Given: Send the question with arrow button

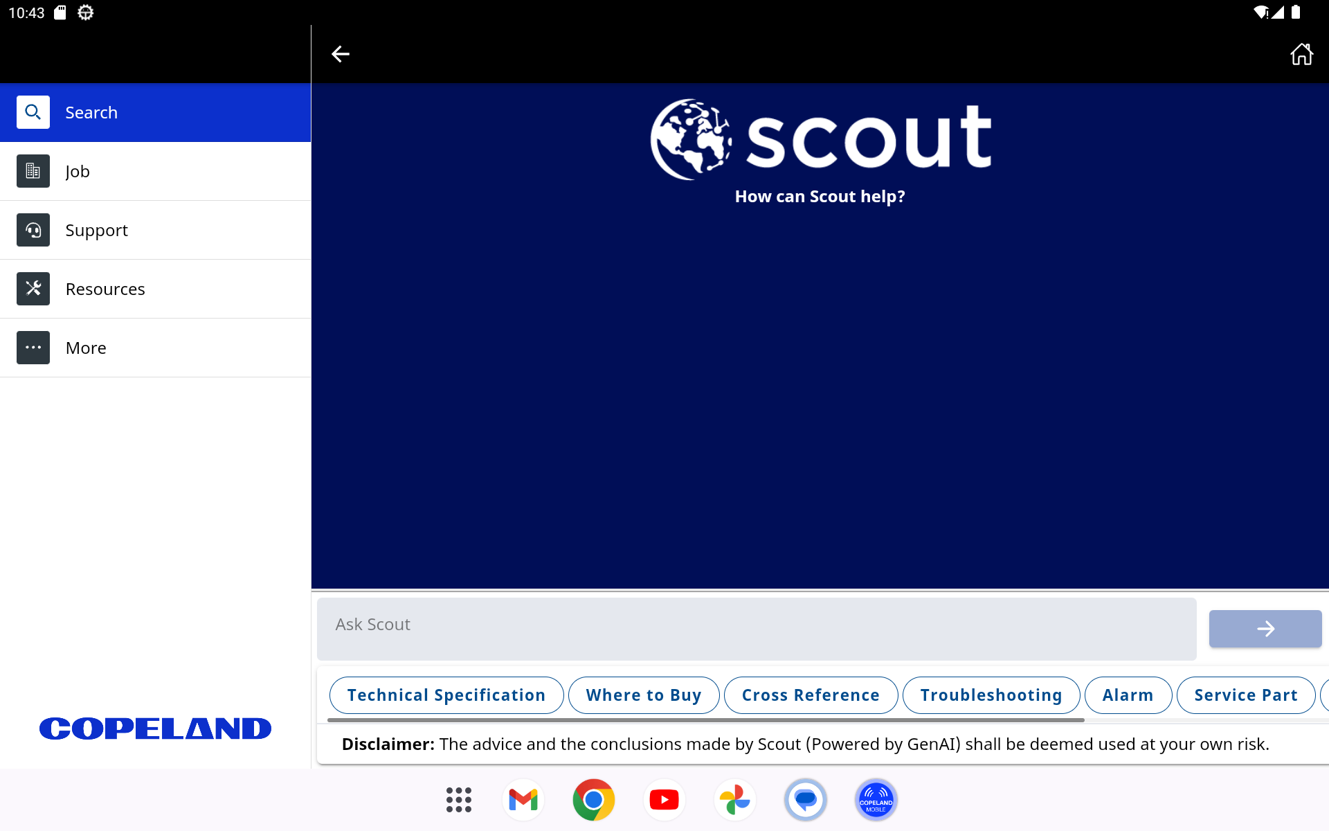Looking at the screenshot, I should (x=1265, y=629).
